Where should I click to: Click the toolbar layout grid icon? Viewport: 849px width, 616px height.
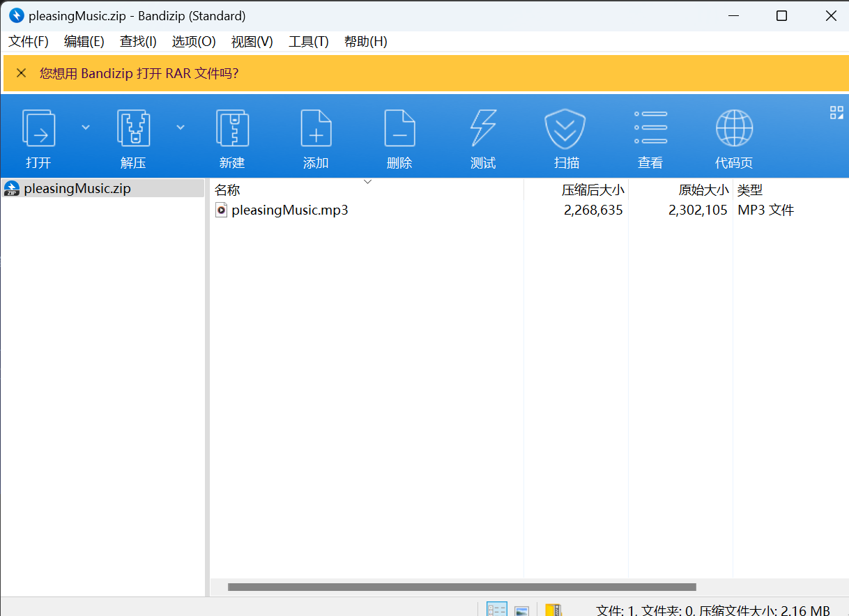[836, 113]
